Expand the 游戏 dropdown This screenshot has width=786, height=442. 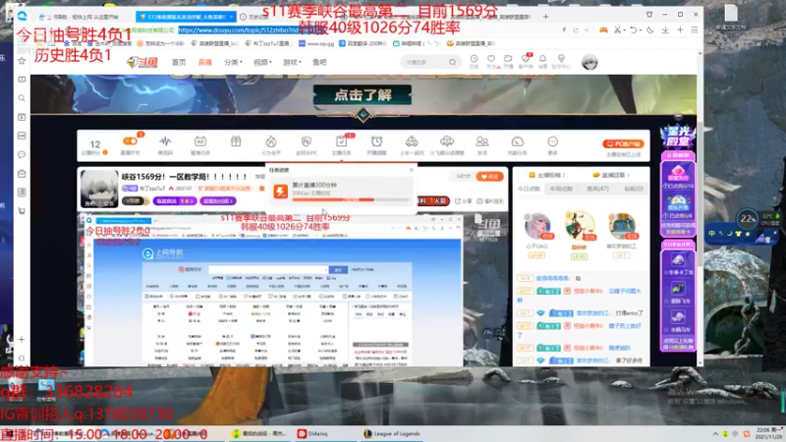(292, 62)
